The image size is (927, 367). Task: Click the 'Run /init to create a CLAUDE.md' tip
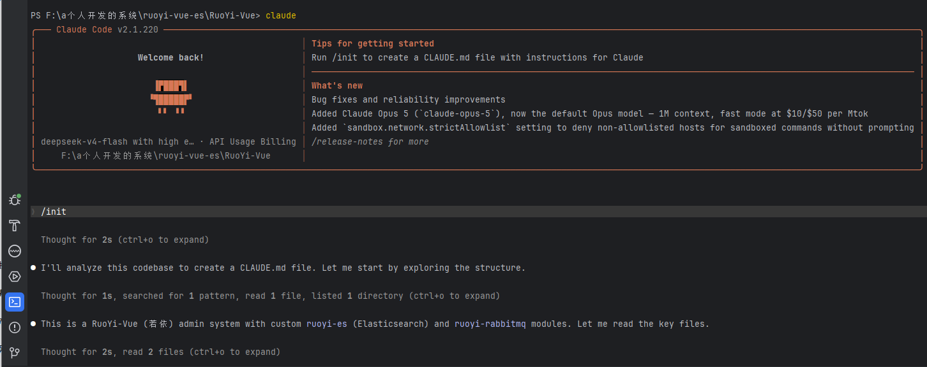(x=477, y=58)
